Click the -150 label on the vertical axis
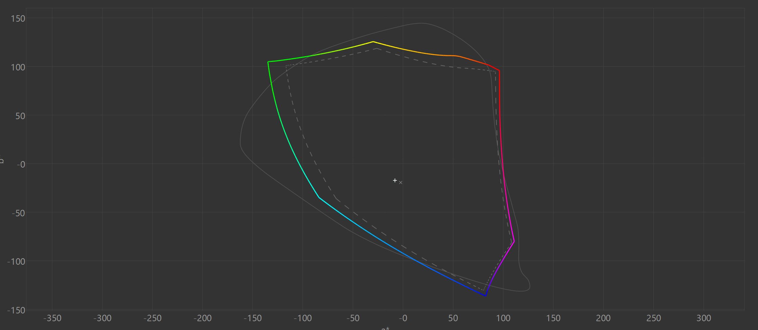758x330 pixels. 17,310
